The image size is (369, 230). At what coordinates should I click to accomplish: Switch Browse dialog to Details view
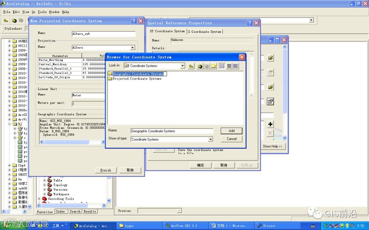pos(229,66)
